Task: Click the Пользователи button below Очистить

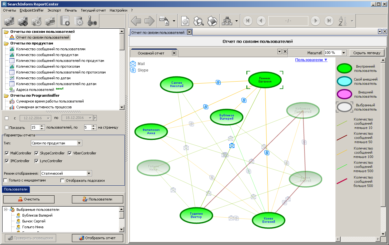Action: (x=97, y=199)
